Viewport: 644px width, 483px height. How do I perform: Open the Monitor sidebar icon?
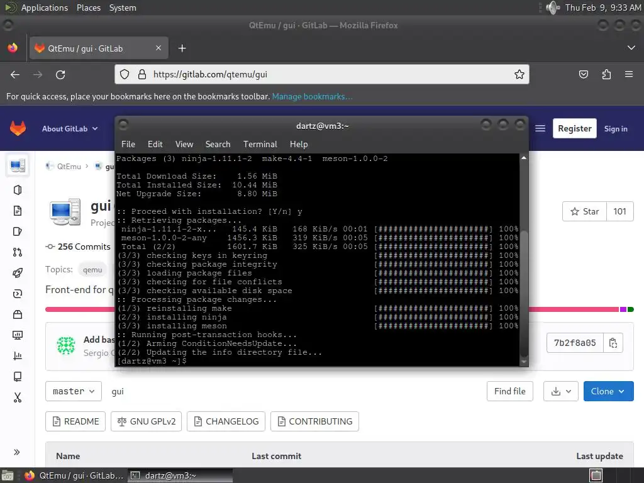[17, 335]
